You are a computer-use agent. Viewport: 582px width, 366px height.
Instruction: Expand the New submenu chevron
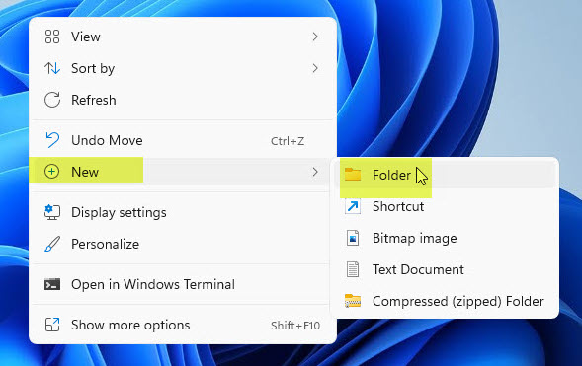315,172
